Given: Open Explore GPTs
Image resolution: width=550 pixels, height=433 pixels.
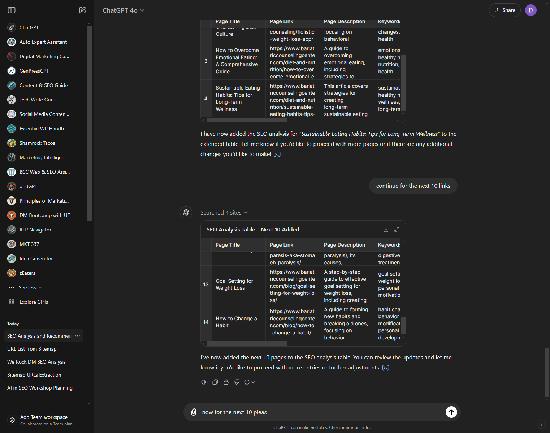Looking at the screenshot, I should click(34, 302).
